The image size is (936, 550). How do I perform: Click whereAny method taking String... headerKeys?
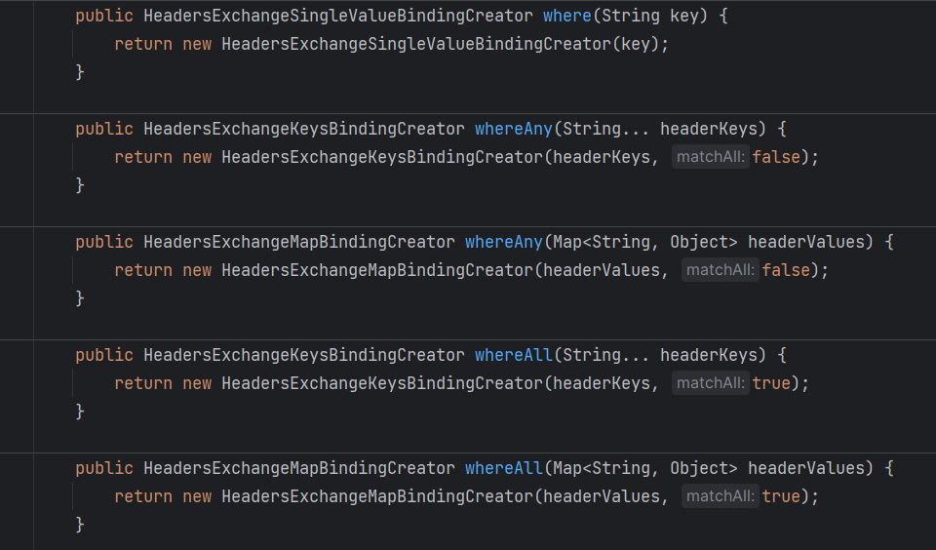tap(514, 129)
